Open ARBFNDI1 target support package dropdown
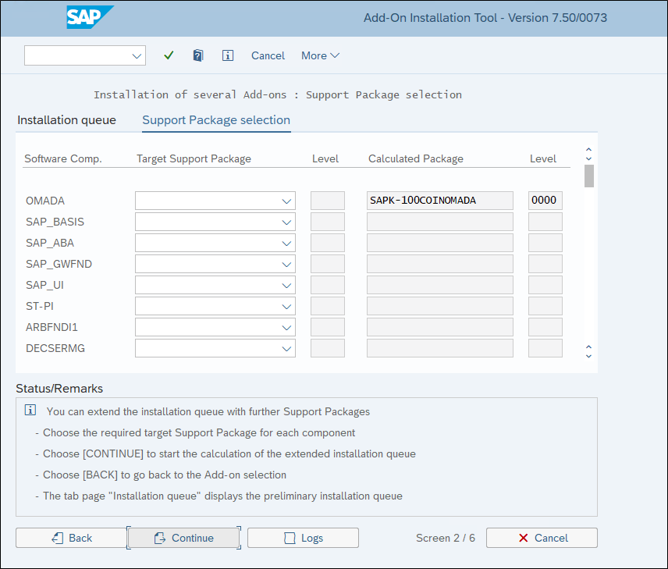Image resolution: width=668 pixels, height=569 pixels. pos(286,327)
